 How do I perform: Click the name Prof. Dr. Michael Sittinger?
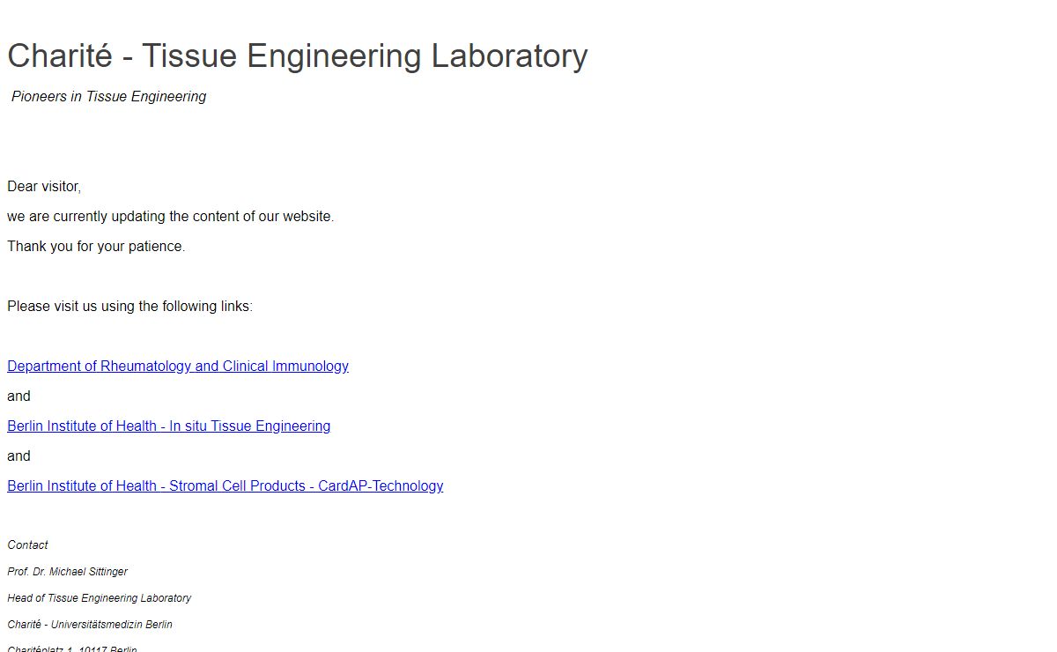pos(68,572)
